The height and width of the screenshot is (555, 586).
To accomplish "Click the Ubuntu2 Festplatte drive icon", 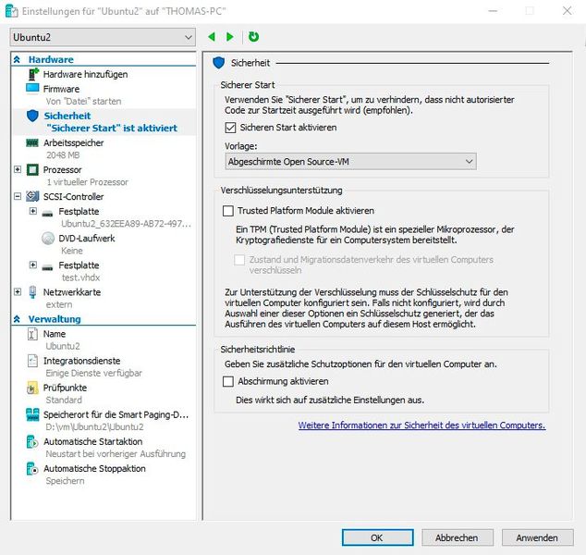I will [47, 213].
